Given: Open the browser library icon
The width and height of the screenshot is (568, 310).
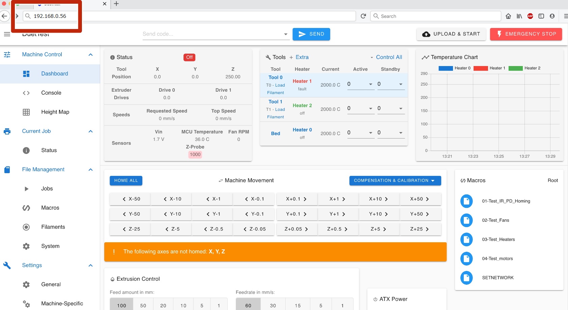Looking at the screenshot, I should tap(519, 16).
